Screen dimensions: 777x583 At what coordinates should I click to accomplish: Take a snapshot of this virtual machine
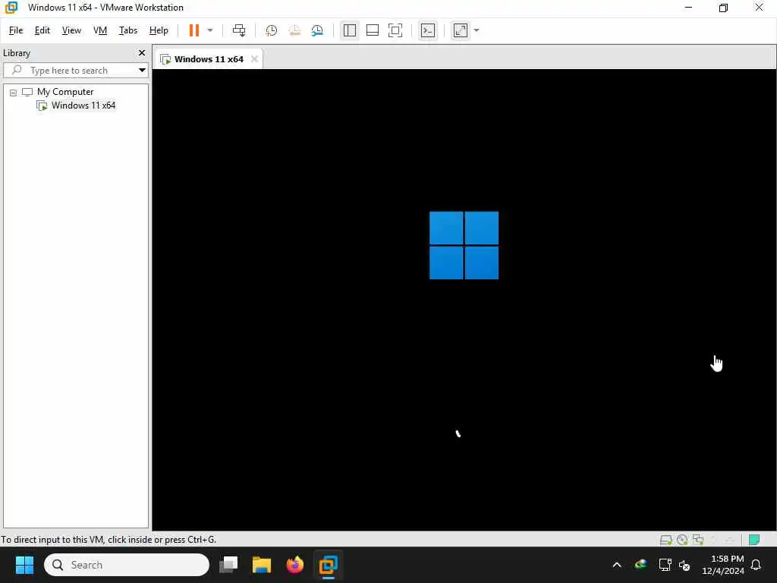(x=271, y=30)
